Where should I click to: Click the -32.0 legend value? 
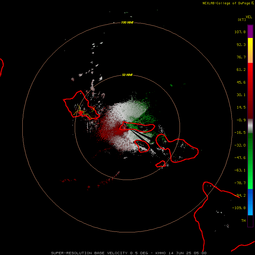click(x=240, y=145)
